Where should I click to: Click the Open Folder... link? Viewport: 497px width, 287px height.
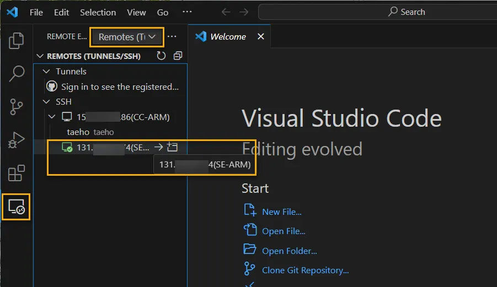click(290, 251)
